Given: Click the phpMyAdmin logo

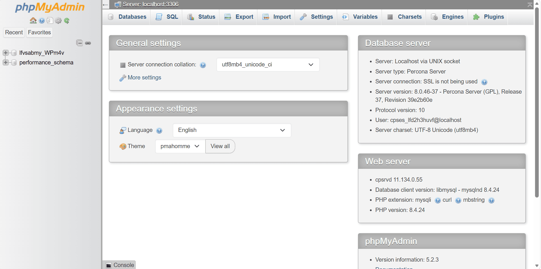Looking at the screenshot, I should (x=50, y=7).
